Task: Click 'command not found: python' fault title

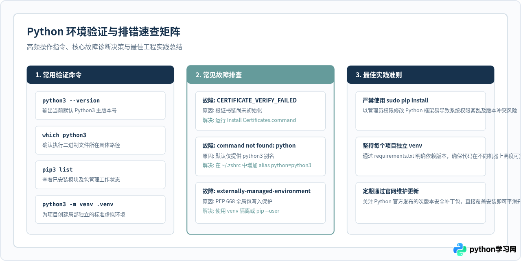Action: pos(249,146)
